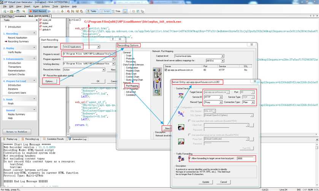Open the Connection Type dropdown
Viewport: 319px width, 191px height.
pos(253,102)
